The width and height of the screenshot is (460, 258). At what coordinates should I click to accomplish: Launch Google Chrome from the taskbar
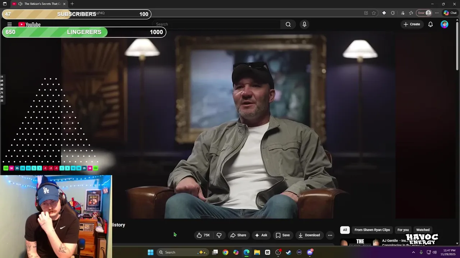(x=225, y=252)
